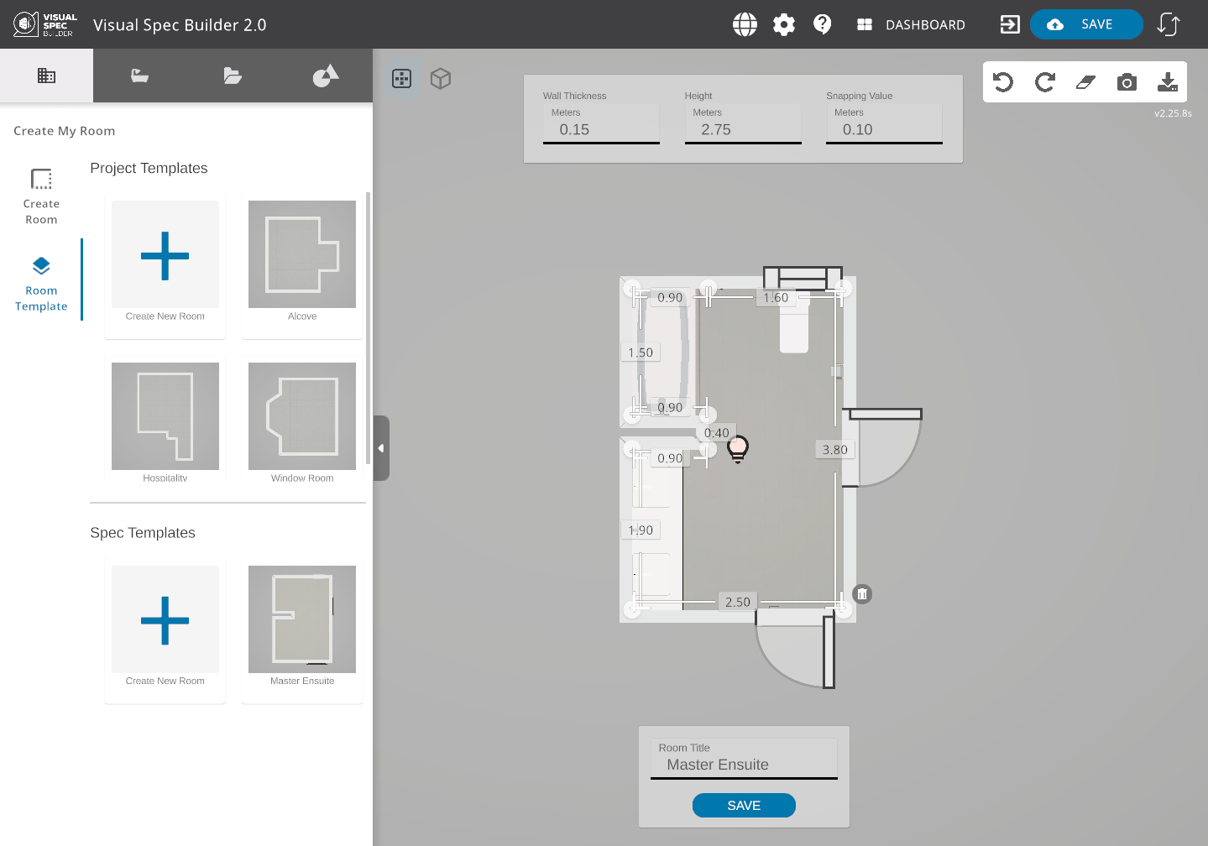Click the undo arrow icon
The width and height of the screenshot is (1208, 846).
pyautogui.click(x=1003, y=82)
